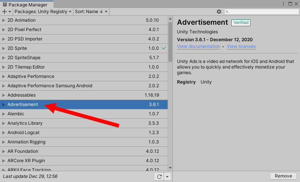Viewport: 300px width, 182px height.
Task: Click the Advertisement installed checkmark
Action: click(x=164, y=104)
